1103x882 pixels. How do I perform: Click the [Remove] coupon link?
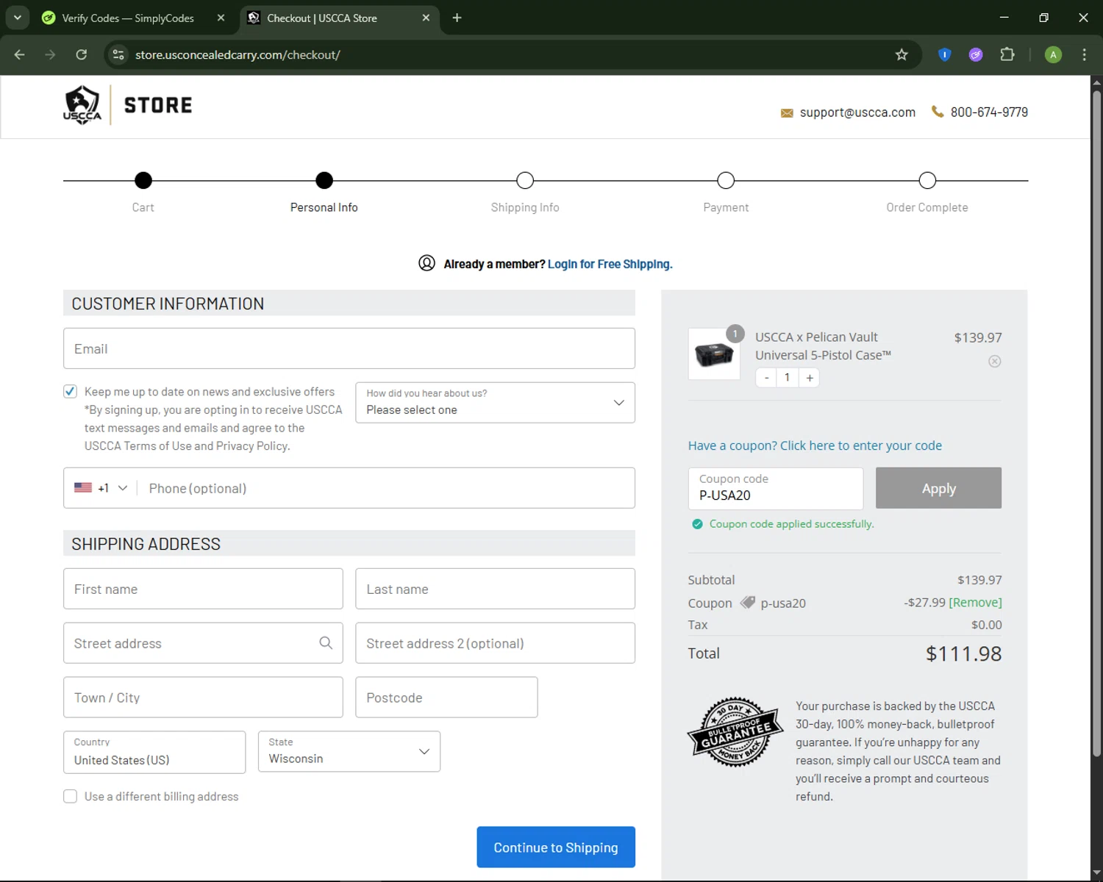[x=976, y=602]
